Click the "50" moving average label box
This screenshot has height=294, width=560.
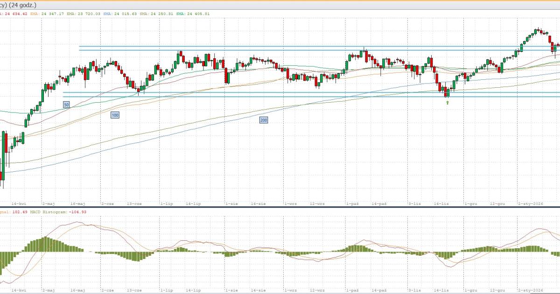click(x=66, y=105)
